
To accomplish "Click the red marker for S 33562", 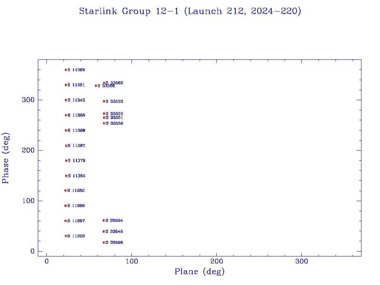I will 104,83.
